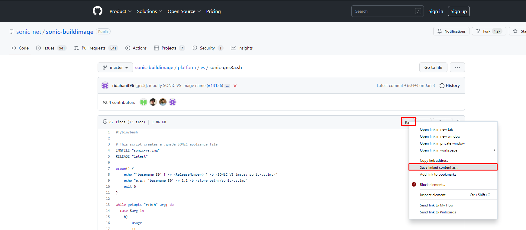Click the uBlock Block element shield icon
Screen dimensions: 526x230
[x=414, y=184]
